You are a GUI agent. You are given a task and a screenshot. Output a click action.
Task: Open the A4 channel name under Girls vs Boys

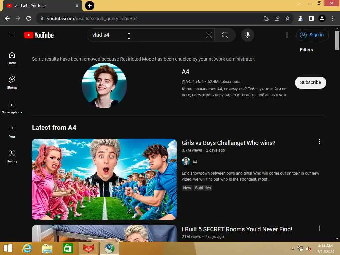click(x=195, y=162)
